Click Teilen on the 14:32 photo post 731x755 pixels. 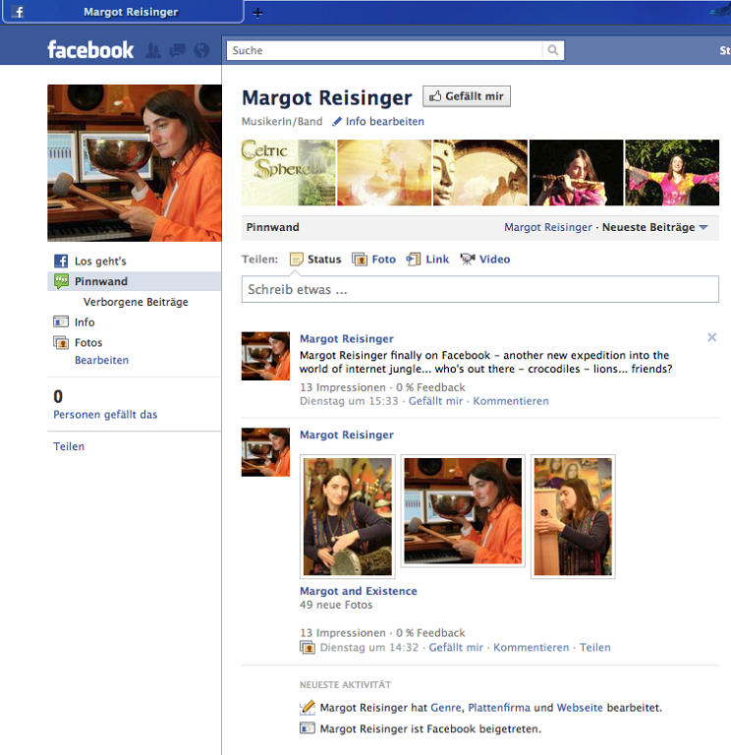594,647
